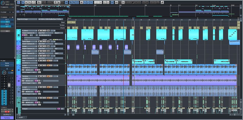243x120 pixels.
Task: Click the waveform icon on the Tambou track
Action: [x=19, y=81]
